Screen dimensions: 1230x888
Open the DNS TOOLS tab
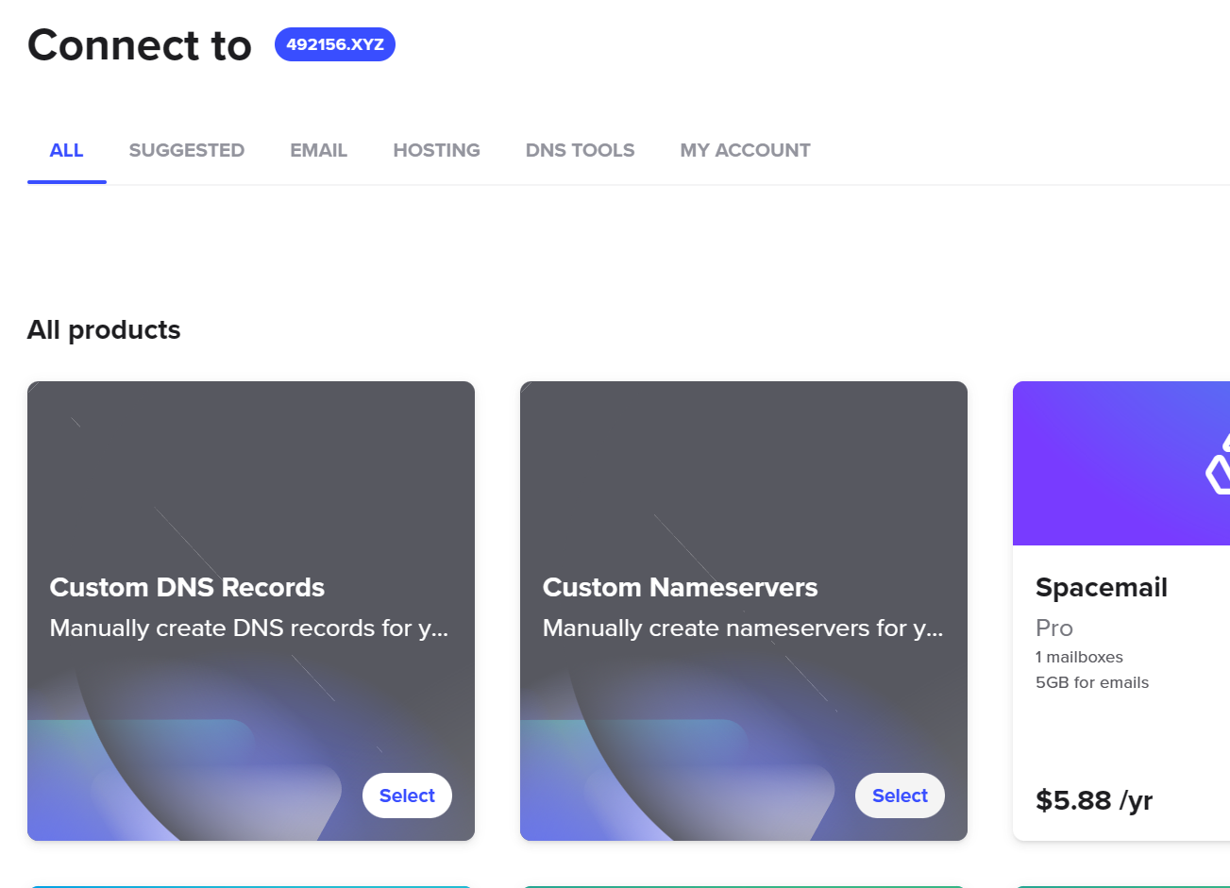pyautogui.click(x=580, y=151)
